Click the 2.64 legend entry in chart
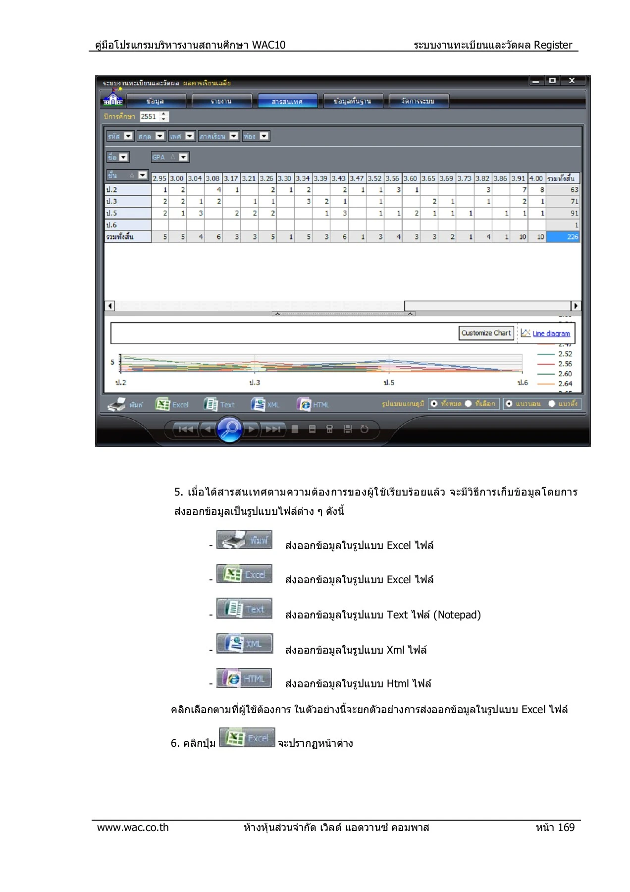The image size is (630, 892). pyautogui.click(x=555, y=384)
